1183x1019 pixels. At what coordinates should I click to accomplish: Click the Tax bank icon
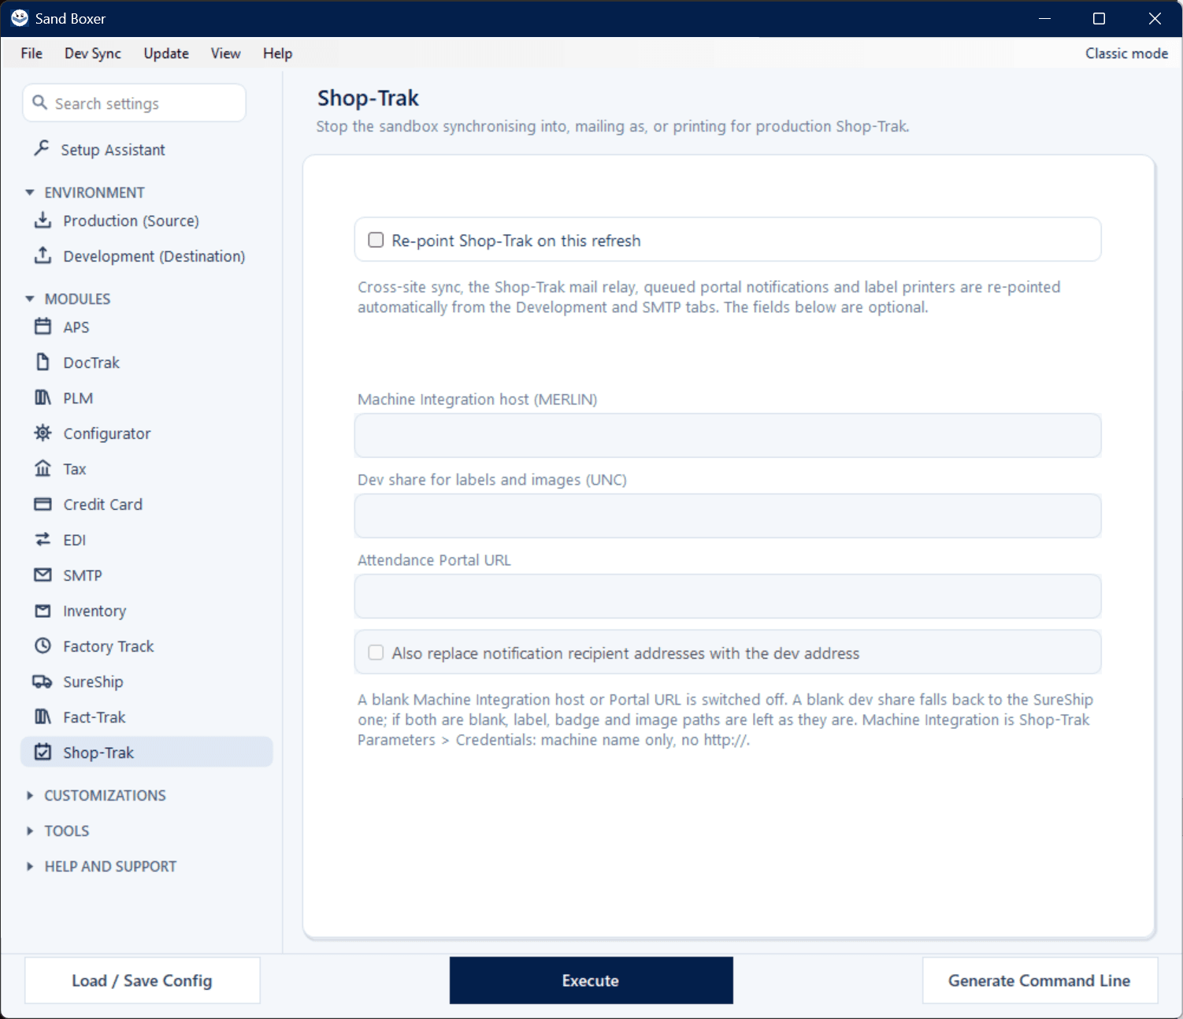[x=43, y=468]
